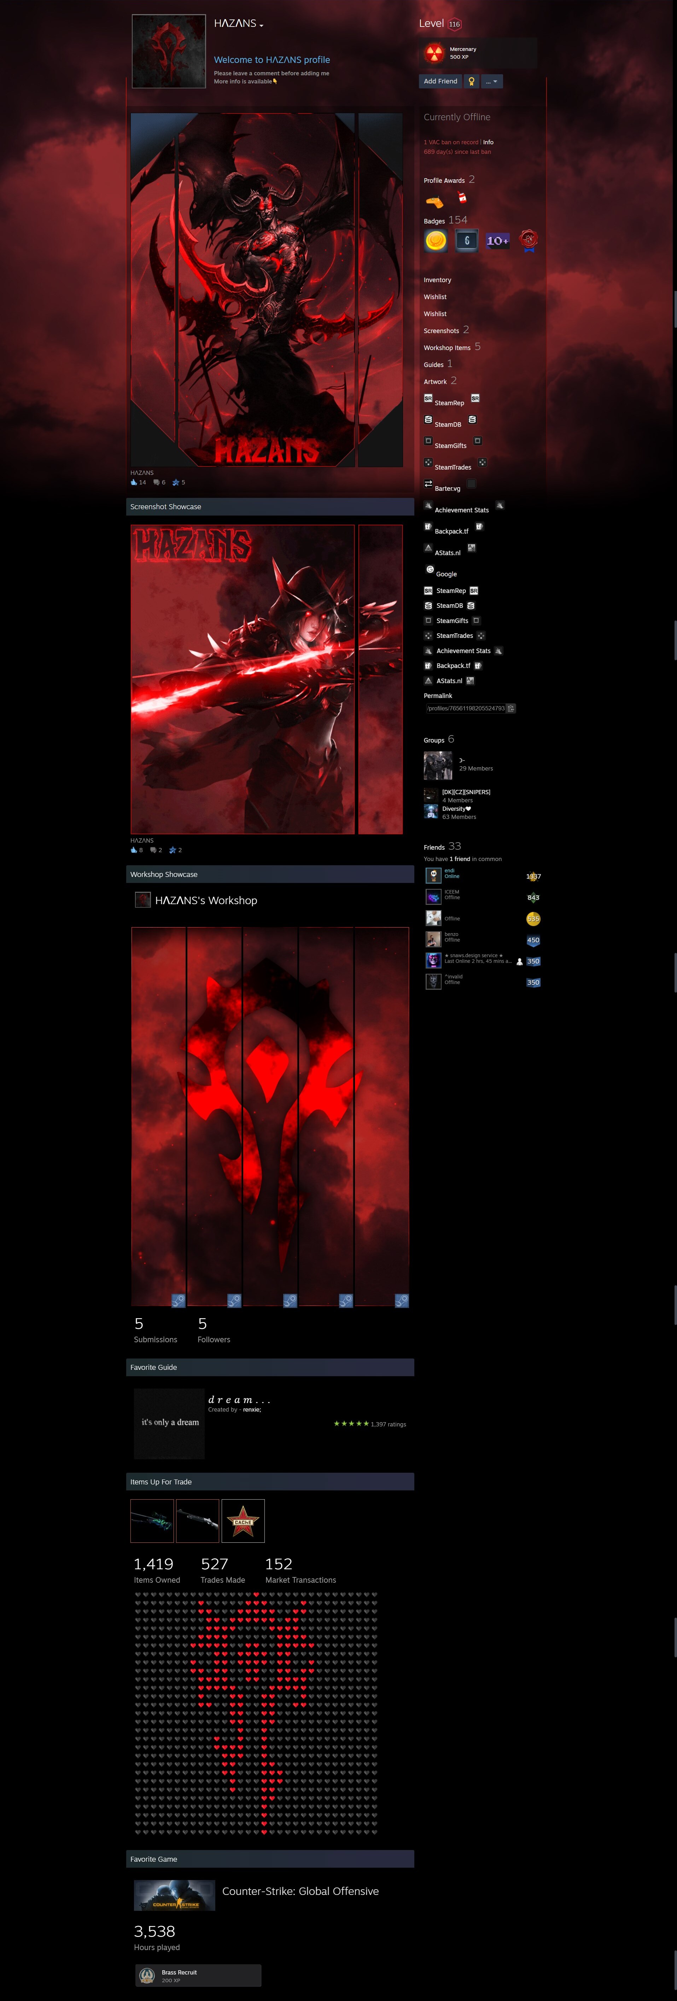
Task: Click benzo's level 450 badge
Action: click(533, 940)
